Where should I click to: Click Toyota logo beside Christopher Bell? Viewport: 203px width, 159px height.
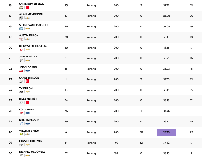(x=27, y=7)
